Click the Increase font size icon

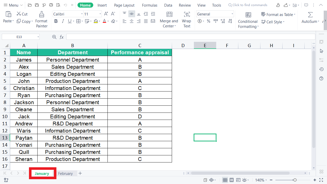point(106,14)
